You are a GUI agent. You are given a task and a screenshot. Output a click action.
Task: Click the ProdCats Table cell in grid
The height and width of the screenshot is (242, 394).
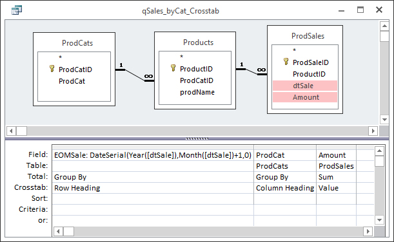pos(285,166)
